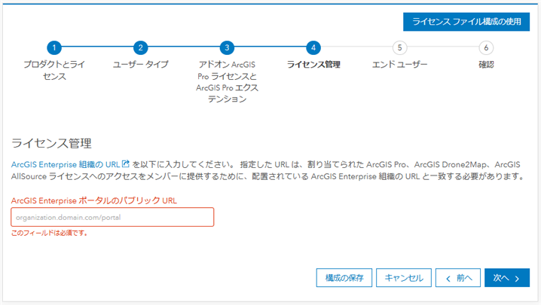The image size is (541, 305).
Task: Click the プロダクトとライセンス step label
Action: [54, 70]
